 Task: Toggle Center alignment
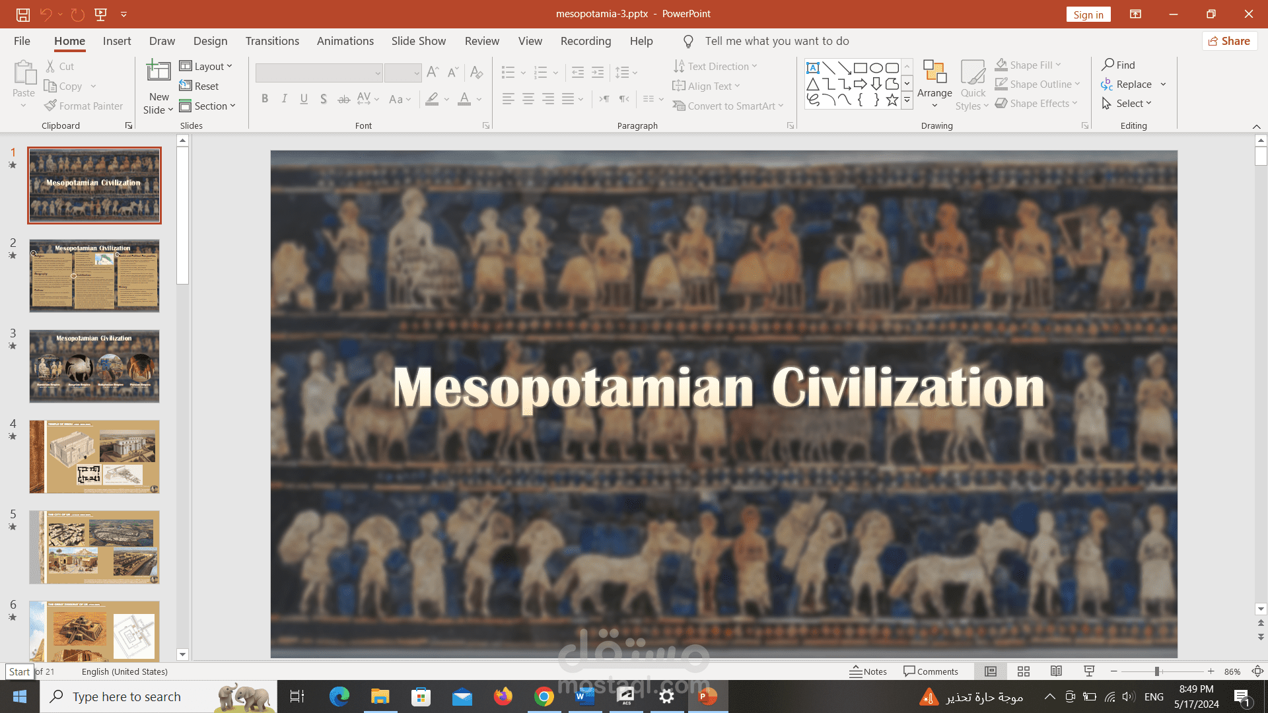[x=528, y=99]
